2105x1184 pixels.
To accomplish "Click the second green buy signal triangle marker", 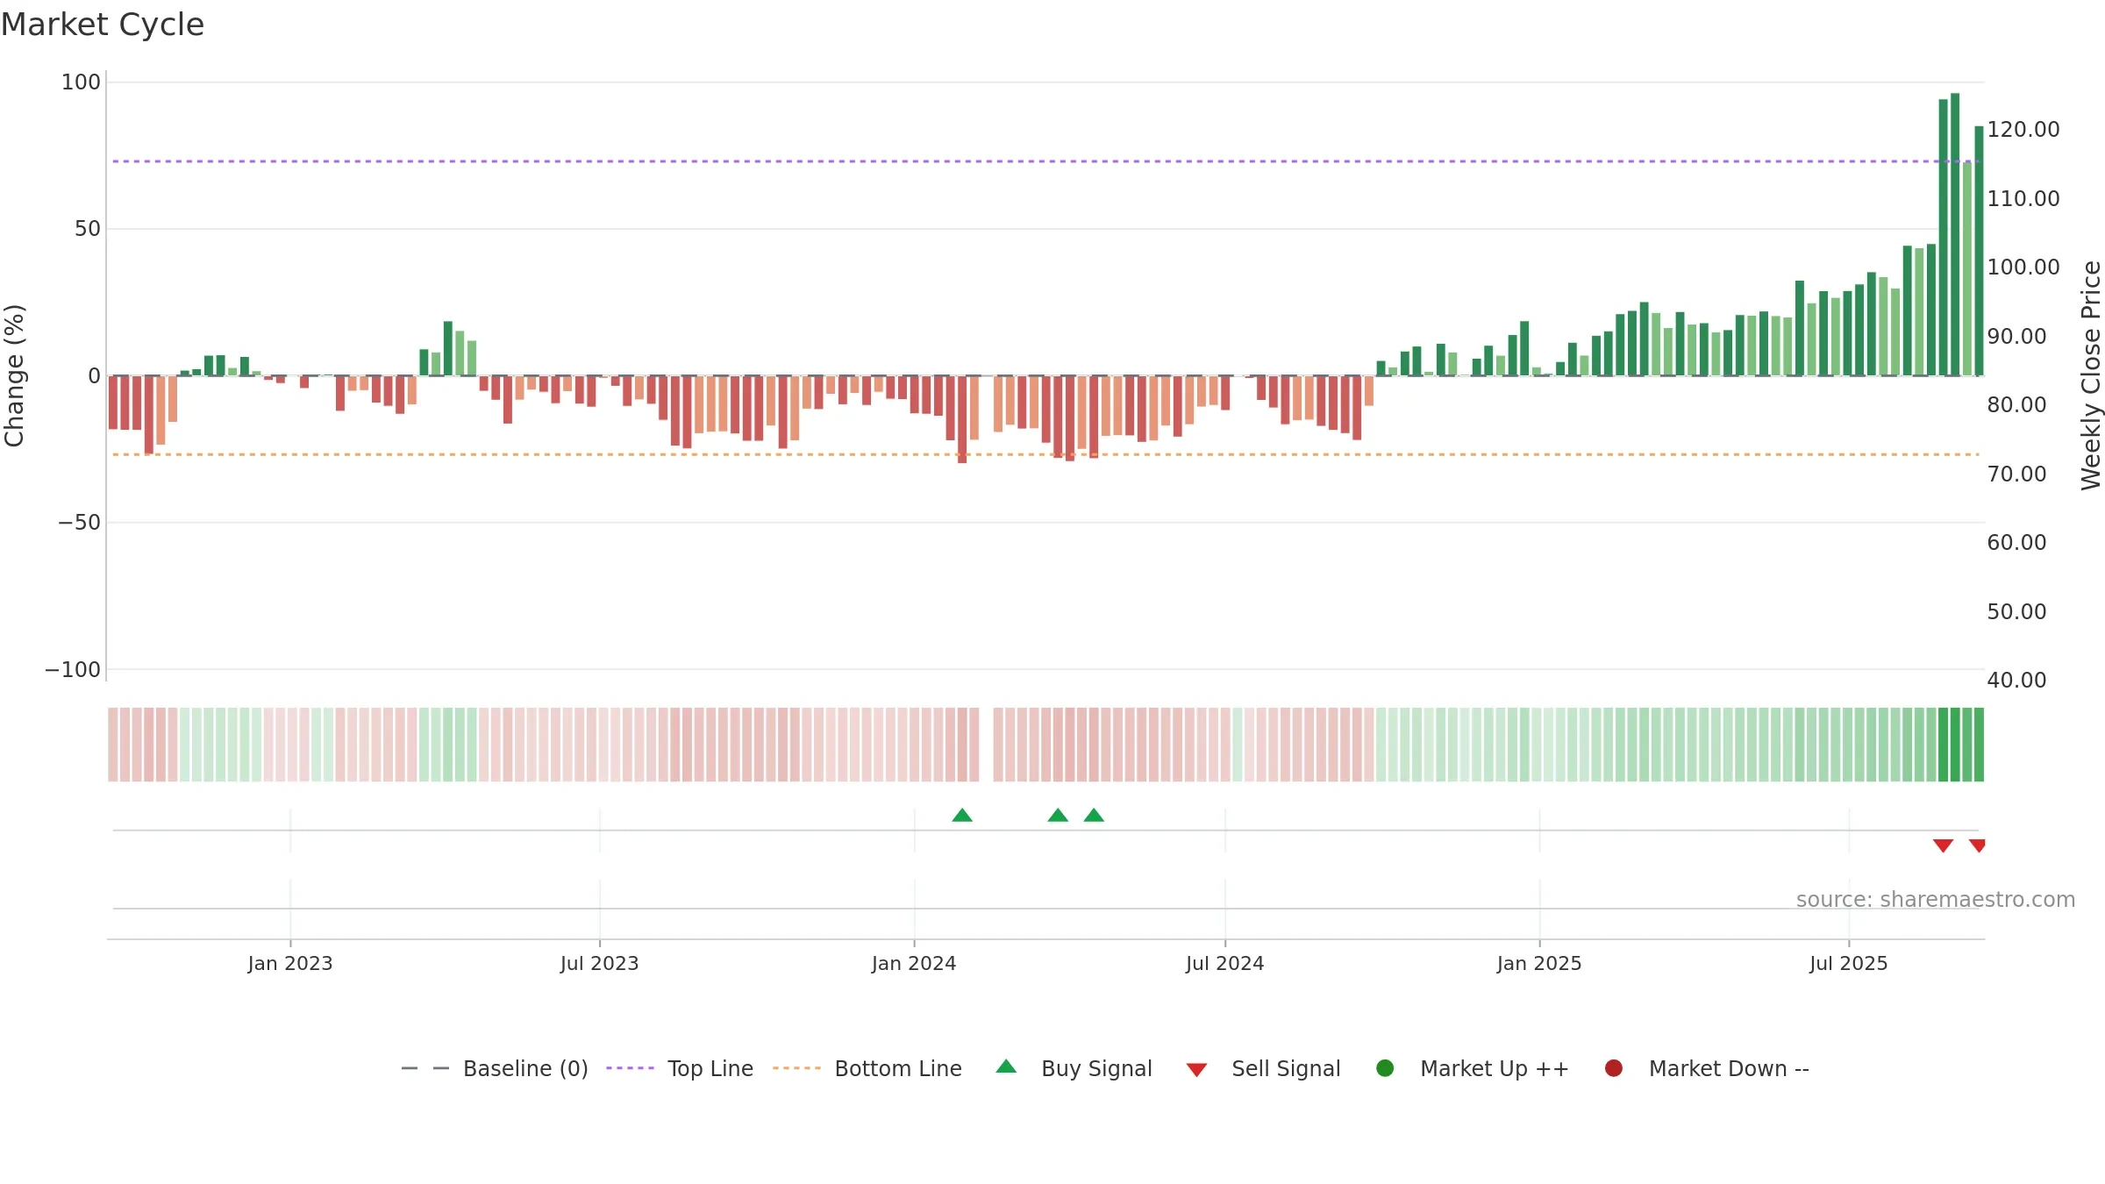I will click(x=1058, y=816).
